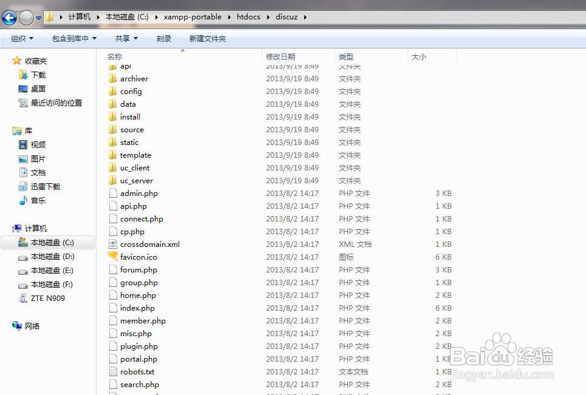The width and height of the screenshot is (586, 395).
Task: Select the data folder
Action: point(128,104)
